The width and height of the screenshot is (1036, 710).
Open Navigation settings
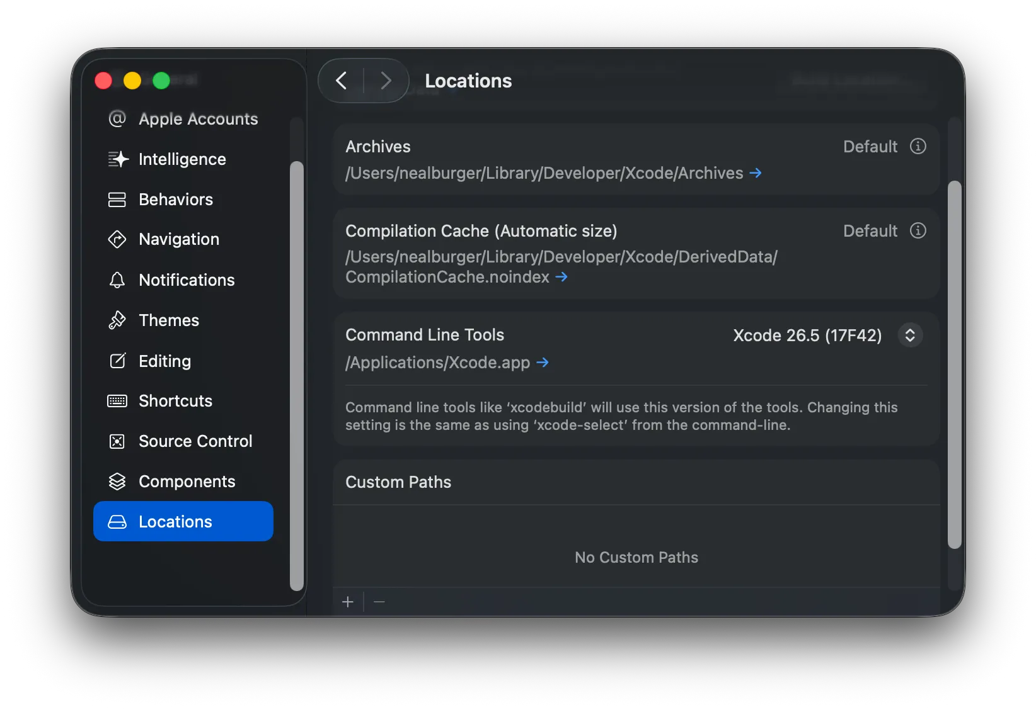(x=183, y=239)
